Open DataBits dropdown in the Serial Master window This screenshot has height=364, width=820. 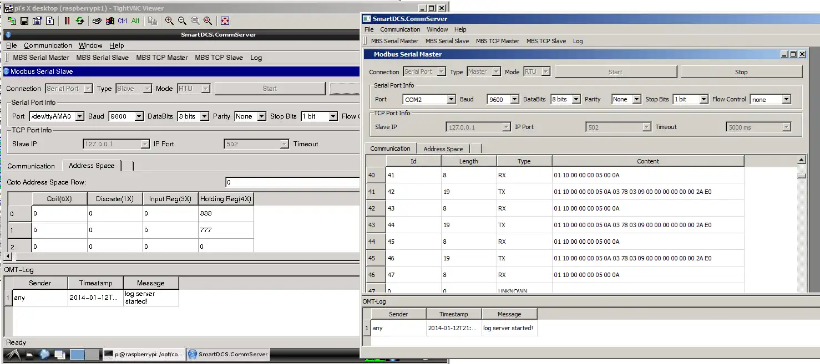[x=576, y=100]
